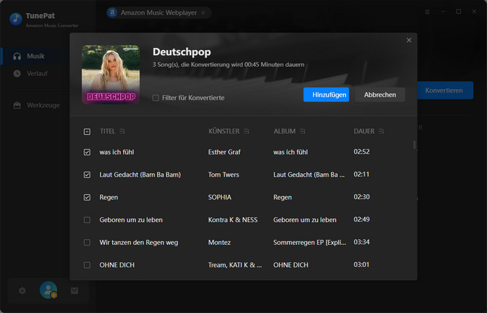Open the user account avatar
The width and height of the screenshot is (487, 313).
click(x=48, y=290)
